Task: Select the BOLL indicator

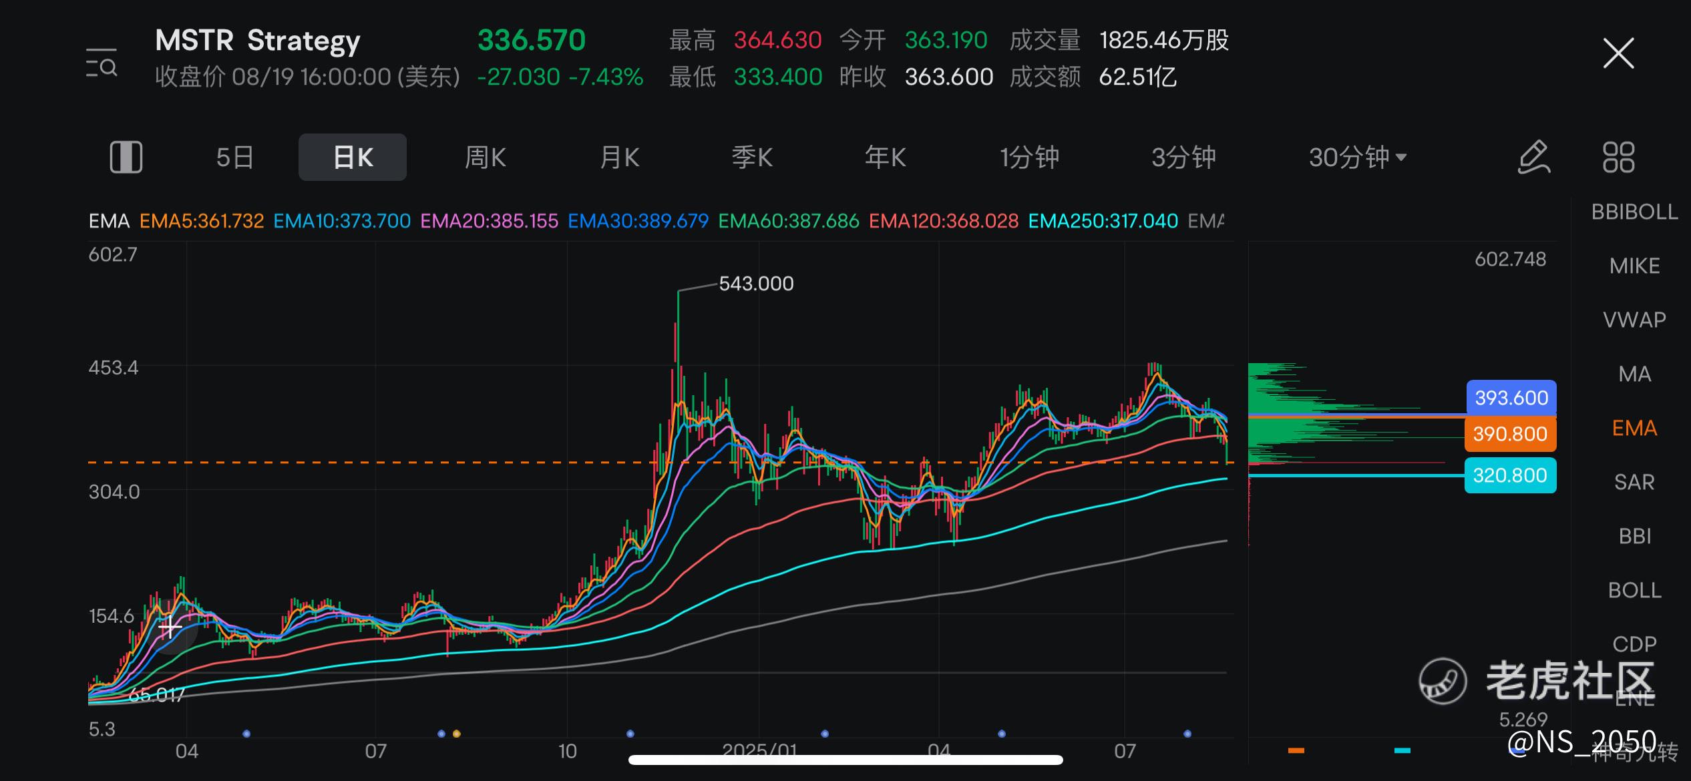Action: point(1634,590)
